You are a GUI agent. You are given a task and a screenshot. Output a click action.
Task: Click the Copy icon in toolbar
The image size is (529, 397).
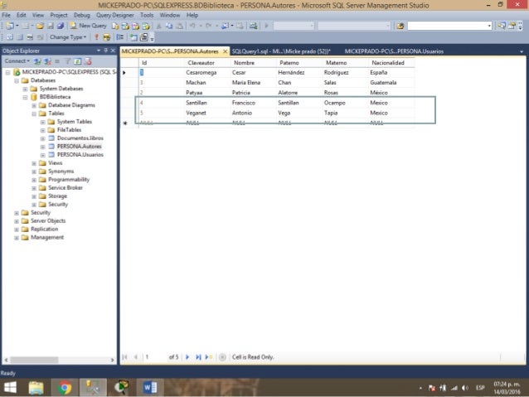pos(169,26)
